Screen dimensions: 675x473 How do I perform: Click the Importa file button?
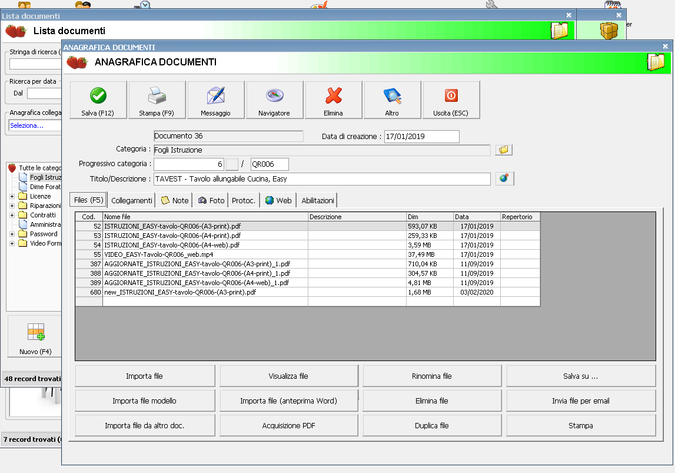(x=144, y=376)
